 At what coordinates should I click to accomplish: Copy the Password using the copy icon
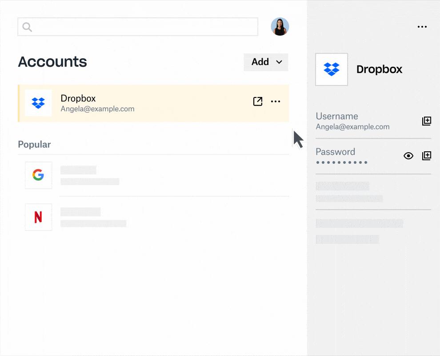427,156
